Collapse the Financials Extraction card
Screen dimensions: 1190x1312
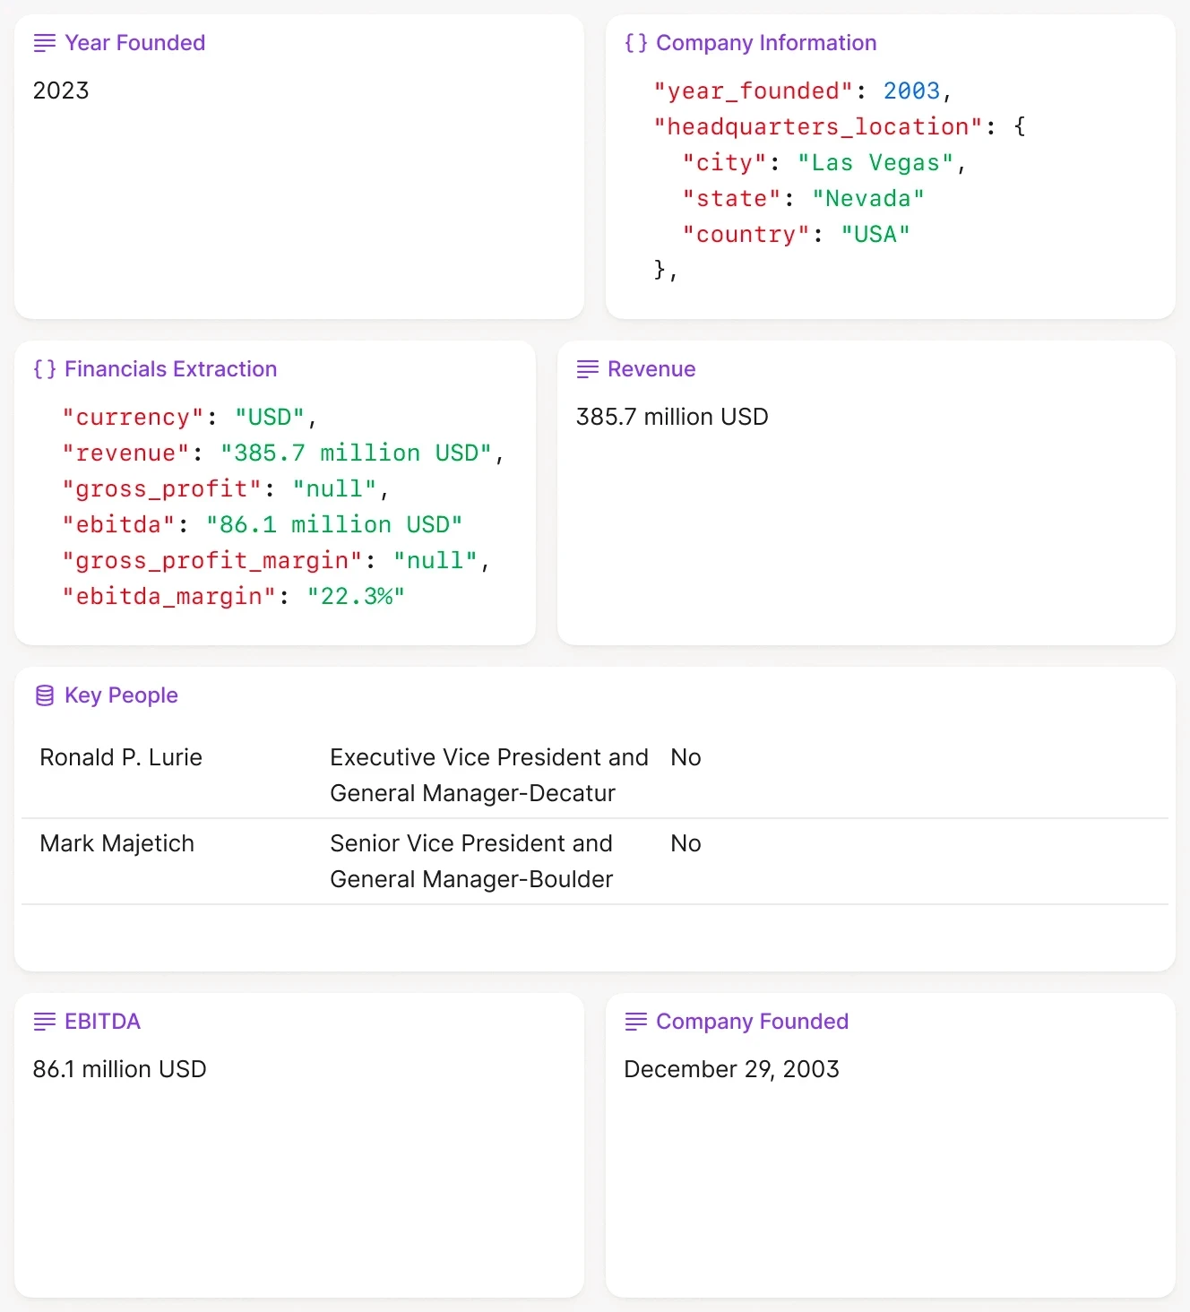170,368
